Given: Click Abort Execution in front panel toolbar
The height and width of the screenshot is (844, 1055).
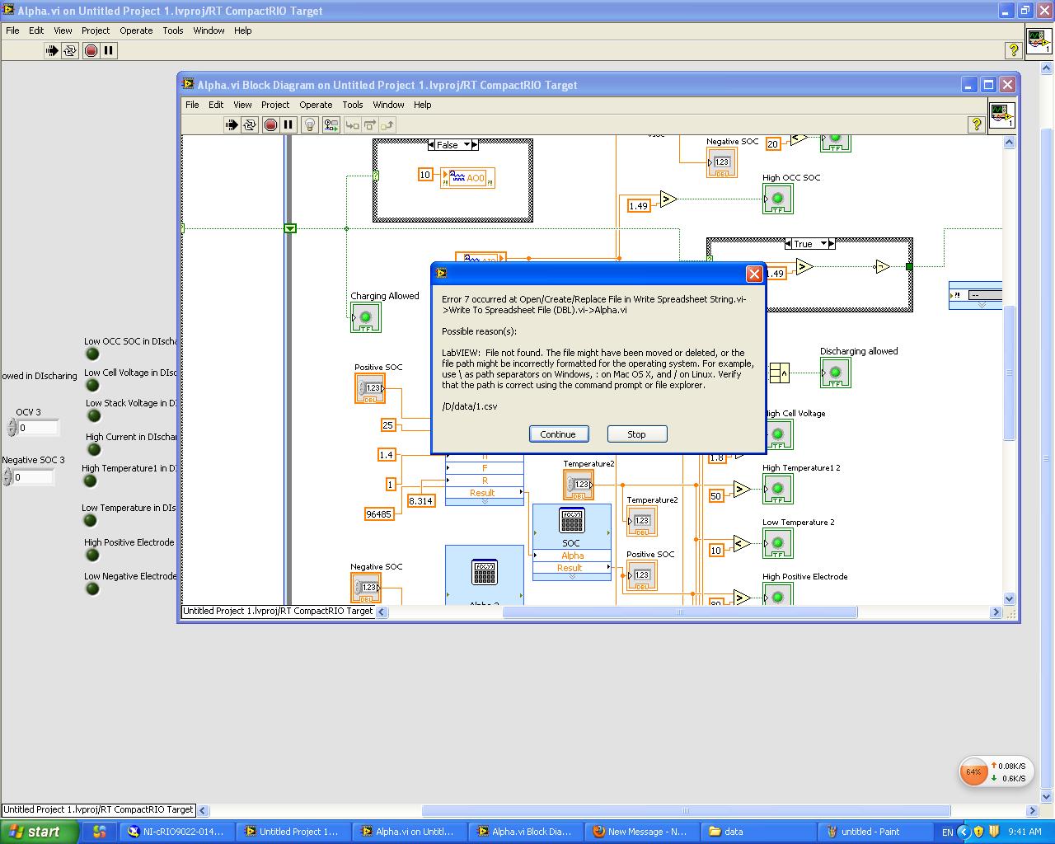Looking at the screenshot, I should [91, 50].
